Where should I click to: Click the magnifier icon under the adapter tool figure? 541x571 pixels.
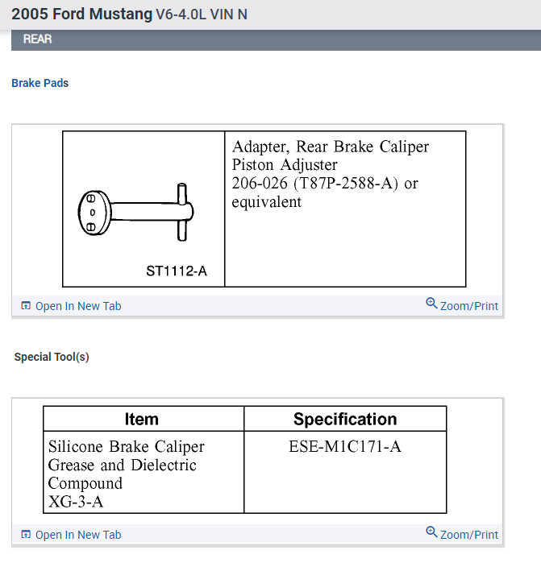click(x=431, y=304)
